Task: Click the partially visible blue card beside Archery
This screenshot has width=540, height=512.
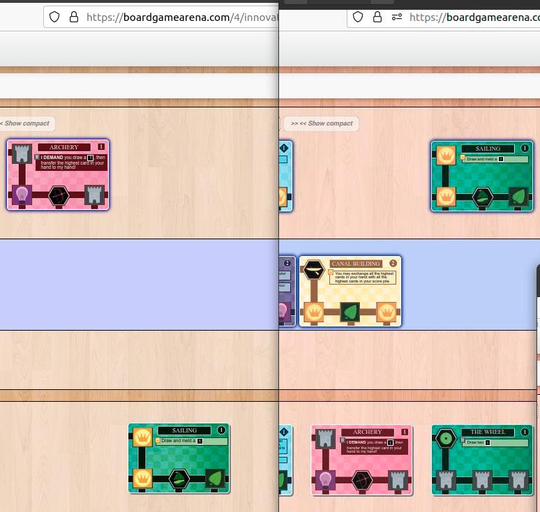Action: tap(285, 460)
